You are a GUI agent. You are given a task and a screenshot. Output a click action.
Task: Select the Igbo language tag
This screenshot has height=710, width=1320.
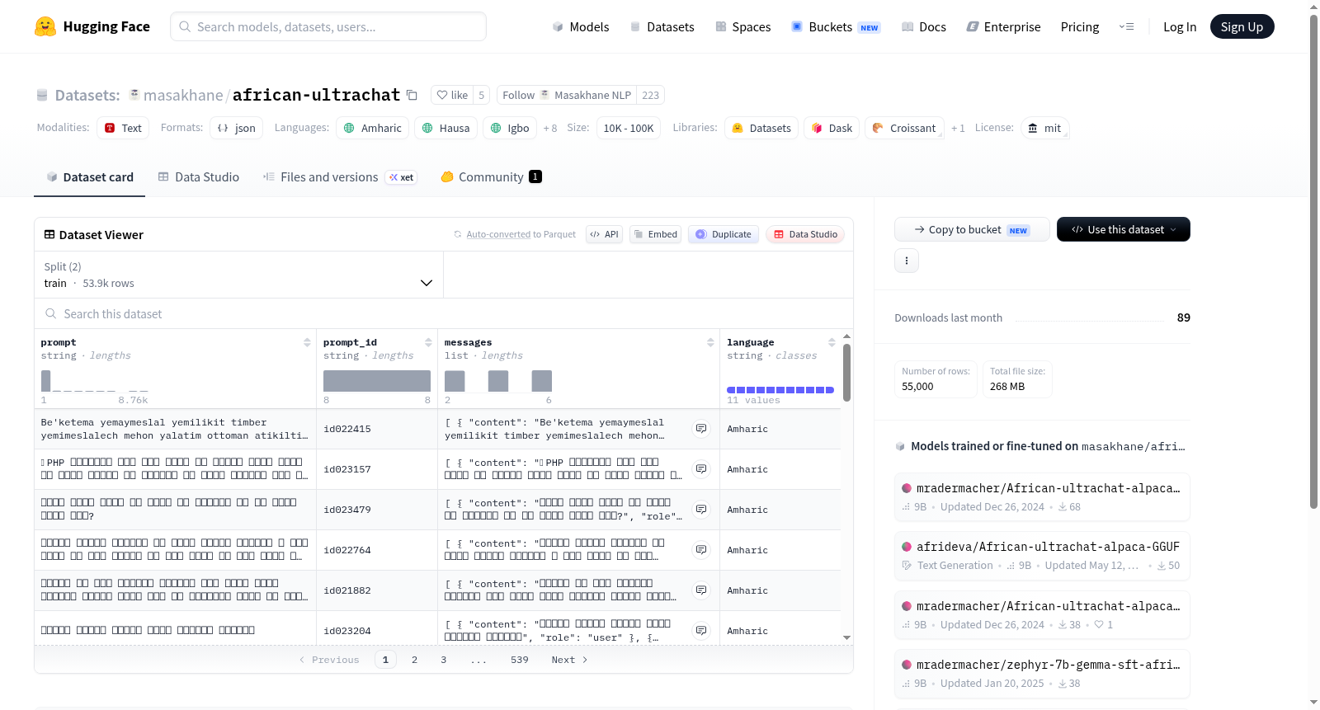(510, 128)
